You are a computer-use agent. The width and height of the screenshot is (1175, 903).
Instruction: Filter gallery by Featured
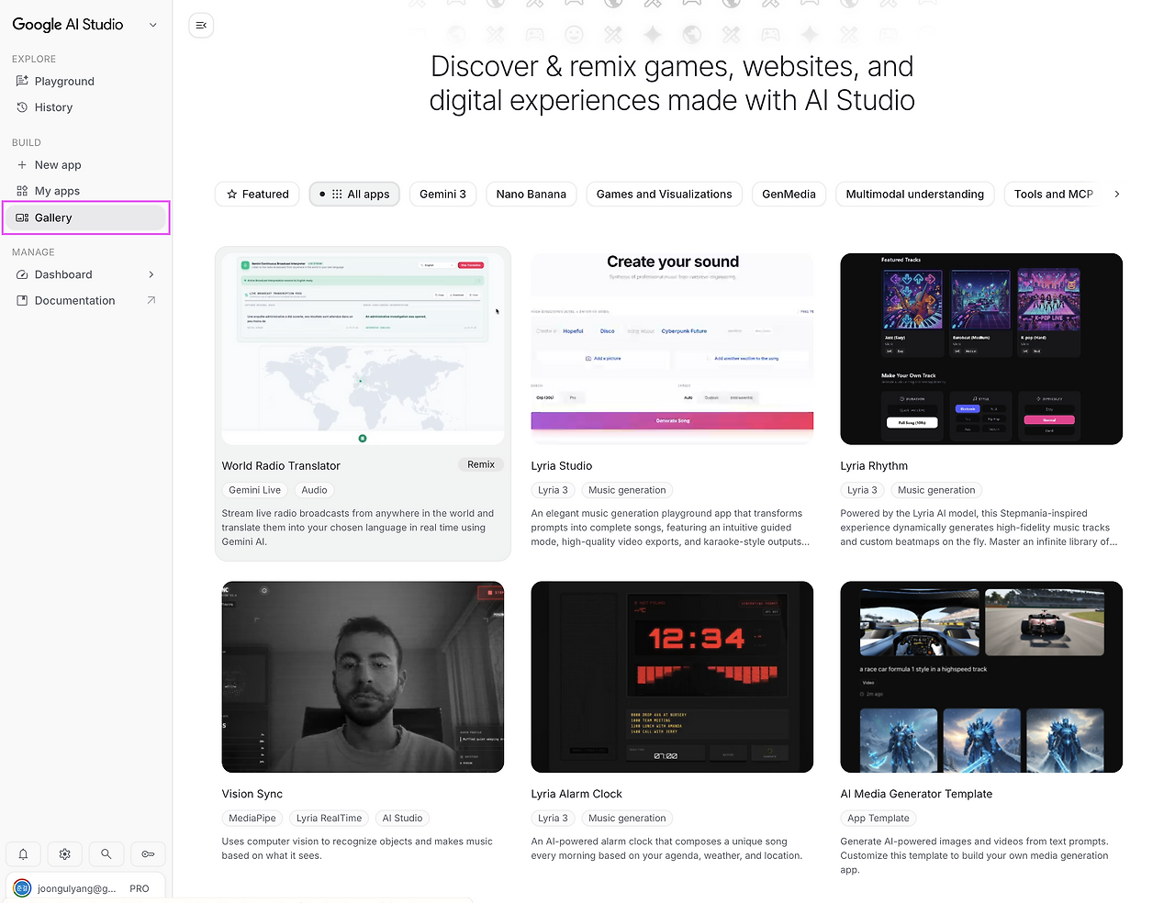point(258,195)
